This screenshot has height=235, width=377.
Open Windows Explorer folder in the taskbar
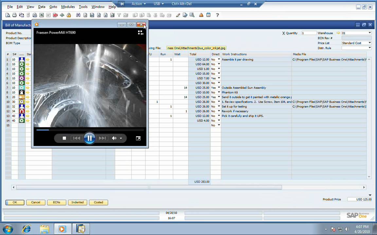pos(45,229)
